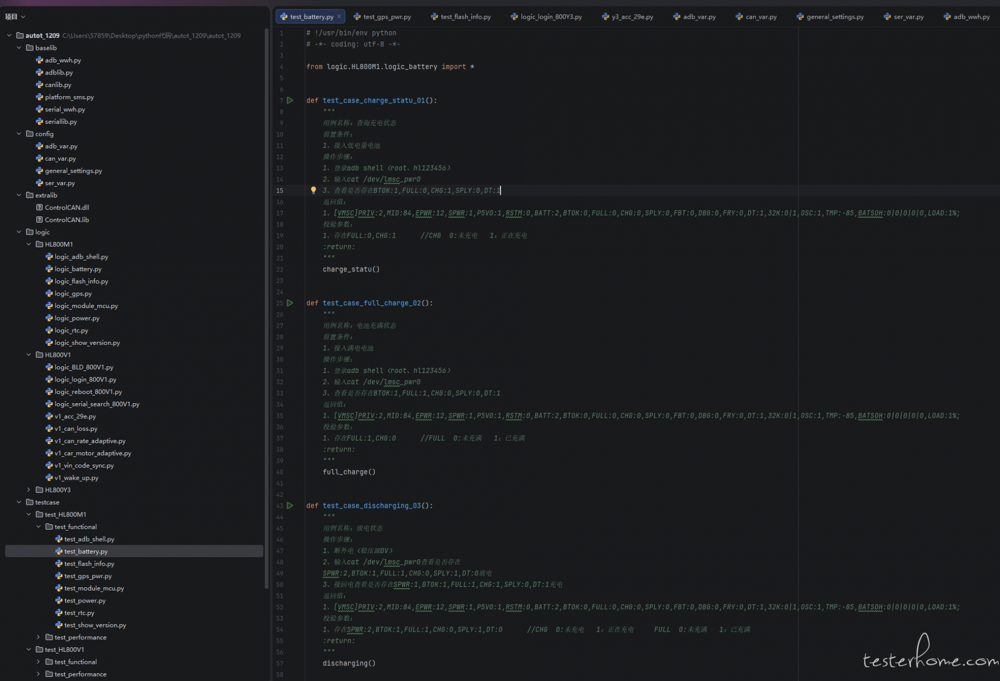Close the test_battery.py editor tab
Image resolution: width=1000 pixels, height=681 pixels.
[x=339, y=17]
